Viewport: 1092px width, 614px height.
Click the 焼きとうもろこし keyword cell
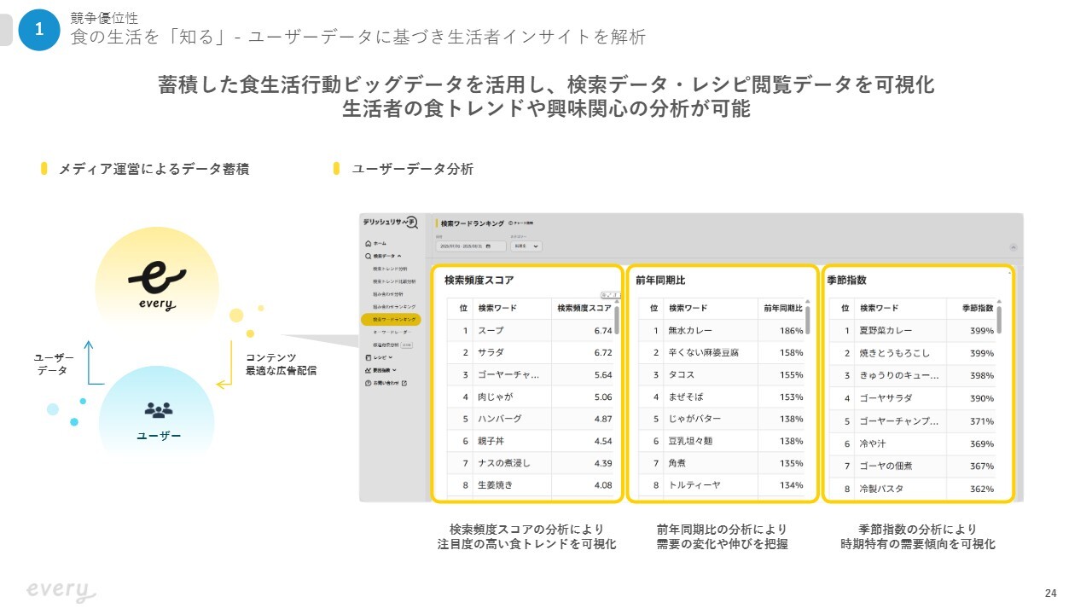(x=894, y=353)
